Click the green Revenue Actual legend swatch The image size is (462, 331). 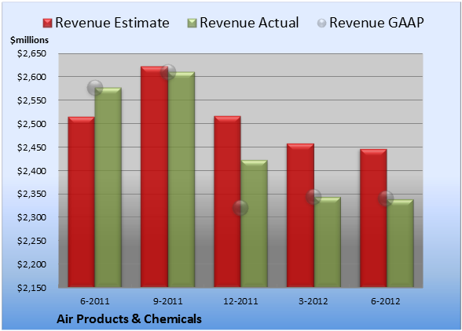click(x=192, y=23)
